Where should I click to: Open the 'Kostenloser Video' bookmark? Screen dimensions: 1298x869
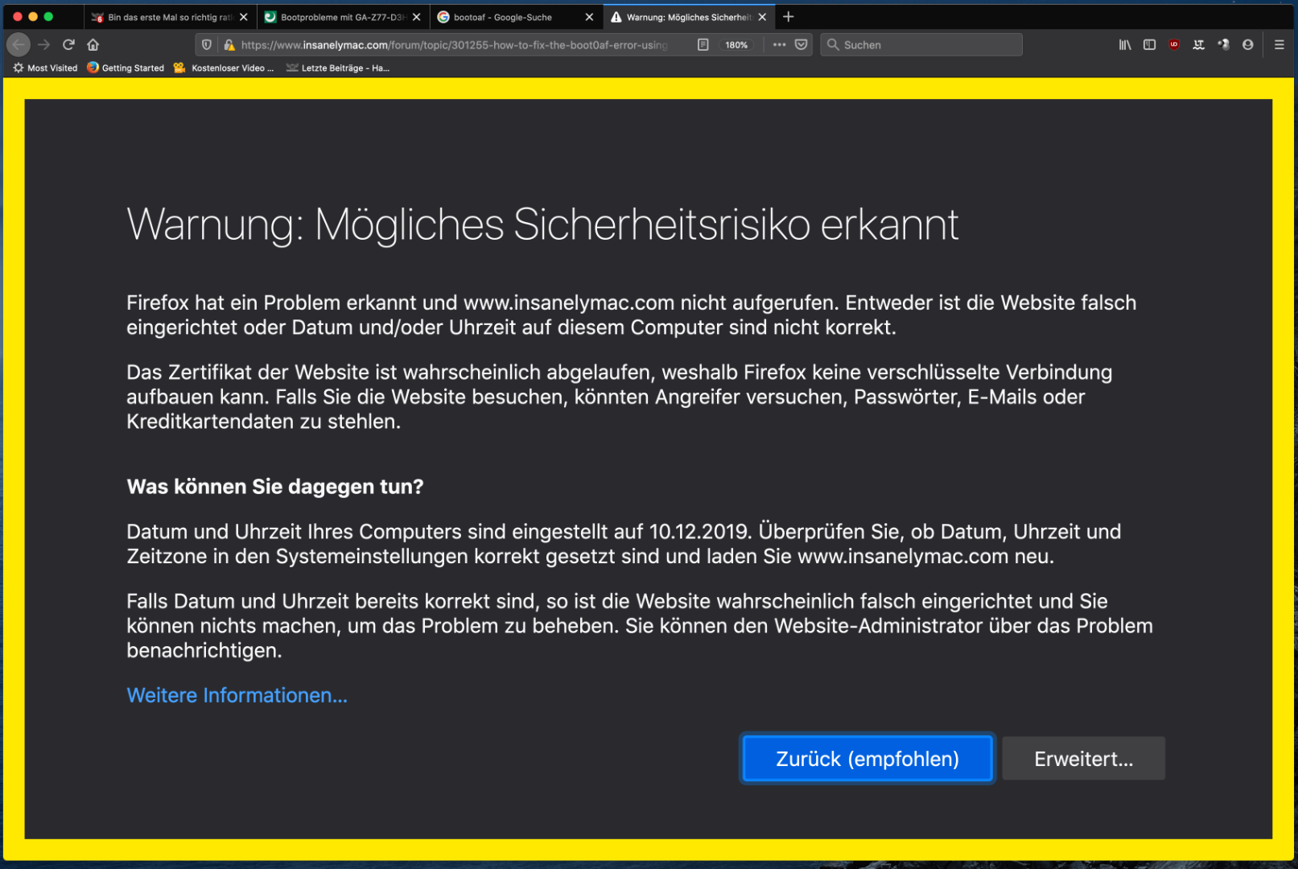(x=224, y=68)
